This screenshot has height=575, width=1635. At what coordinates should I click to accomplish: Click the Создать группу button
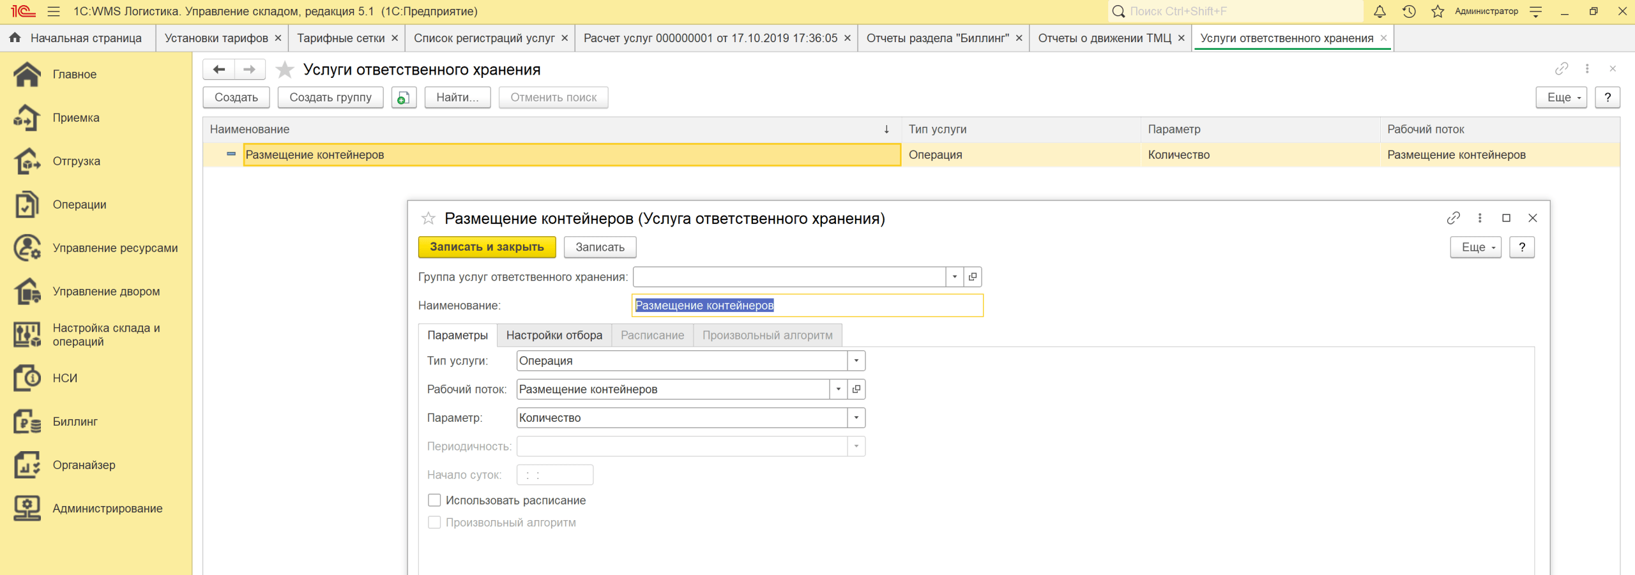tap(330, 98)
